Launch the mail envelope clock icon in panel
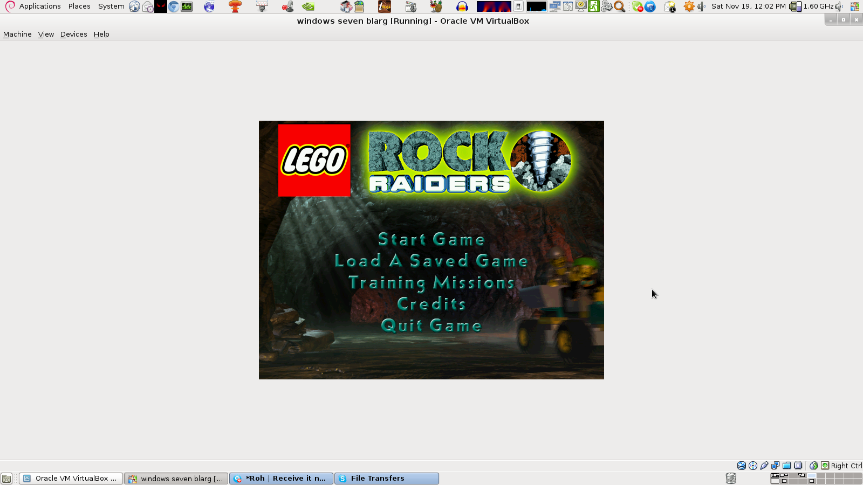863x485 pixels. [148, 6]
